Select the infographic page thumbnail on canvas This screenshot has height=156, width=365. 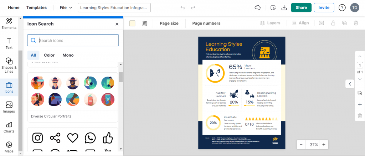pos(242,93)
